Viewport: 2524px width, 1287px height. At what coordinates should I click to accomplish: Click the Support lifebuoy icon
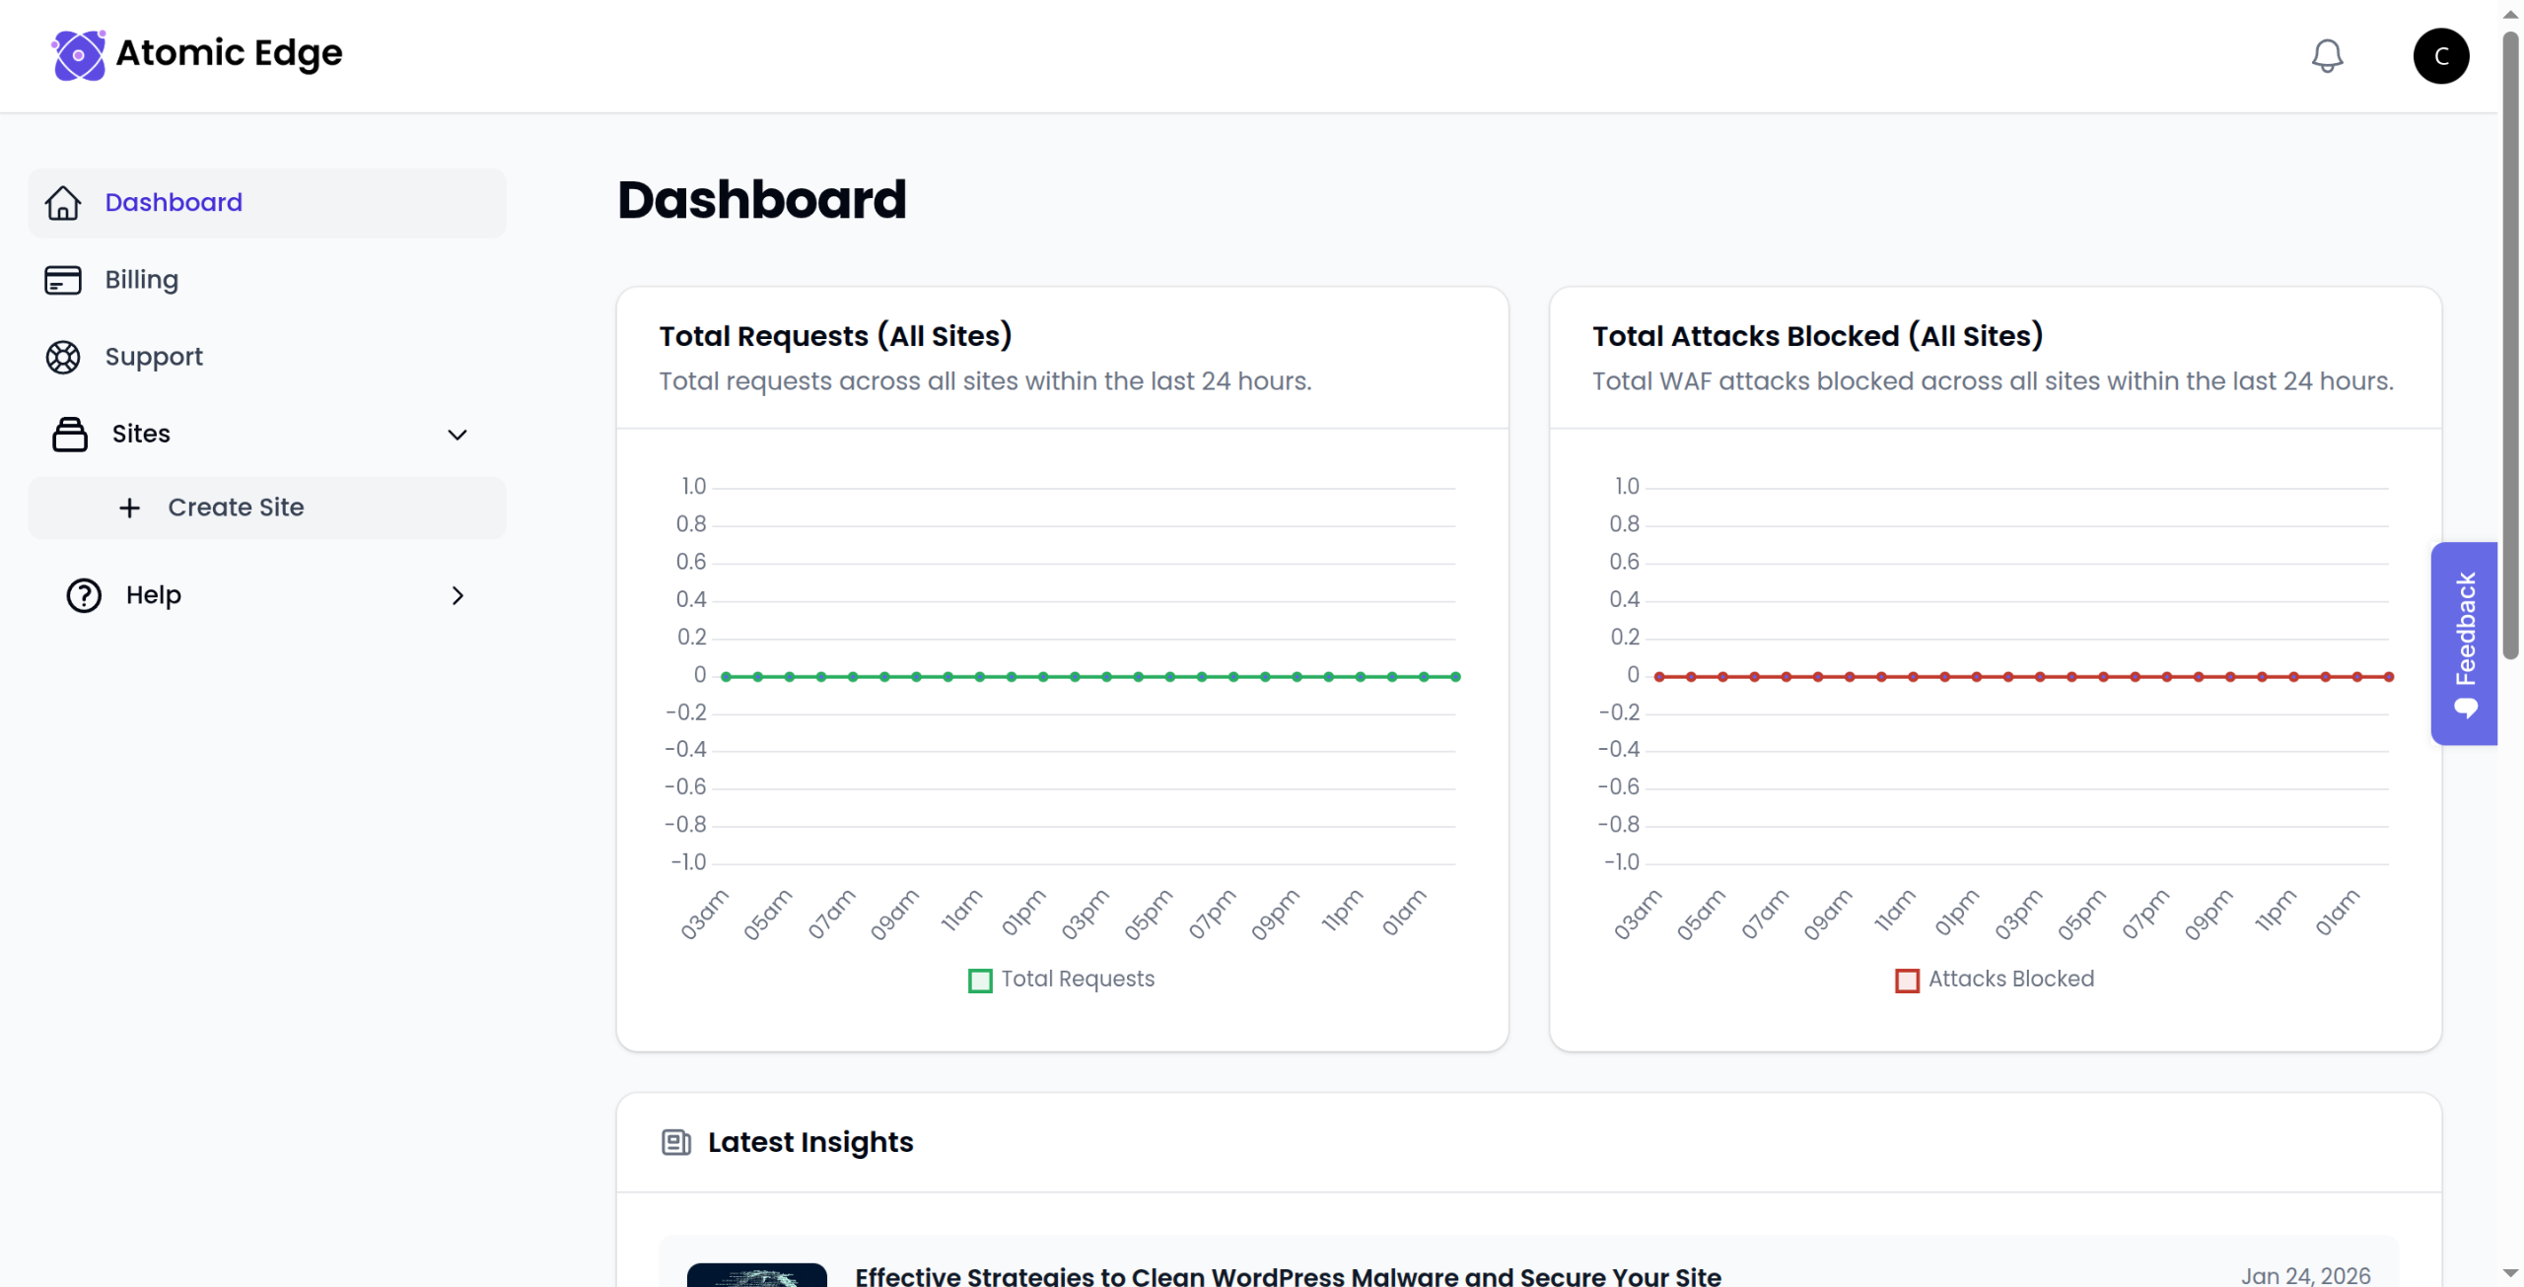[x=63, y=357]
